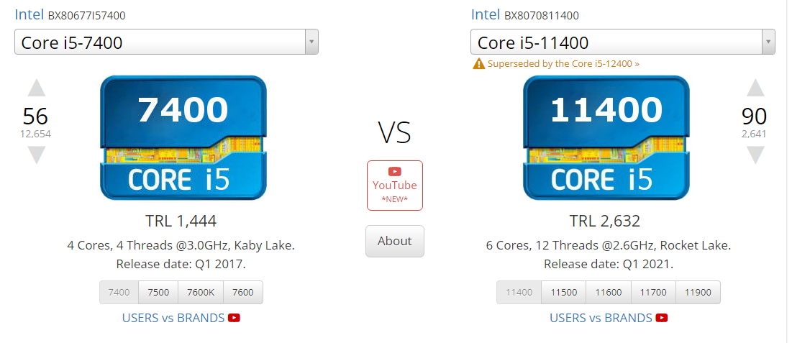Open the left Intel brand link
Viewport: 810px width, 343px height.
(29, 14)
